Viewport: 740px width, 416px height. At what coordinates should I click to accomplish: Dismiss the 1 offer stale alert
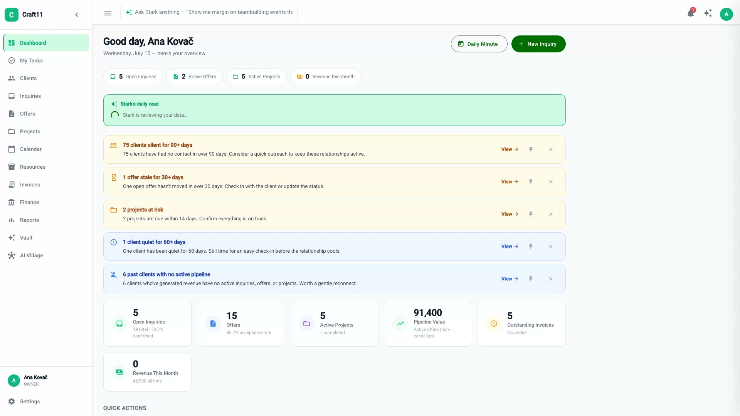(x=551, y=182)
